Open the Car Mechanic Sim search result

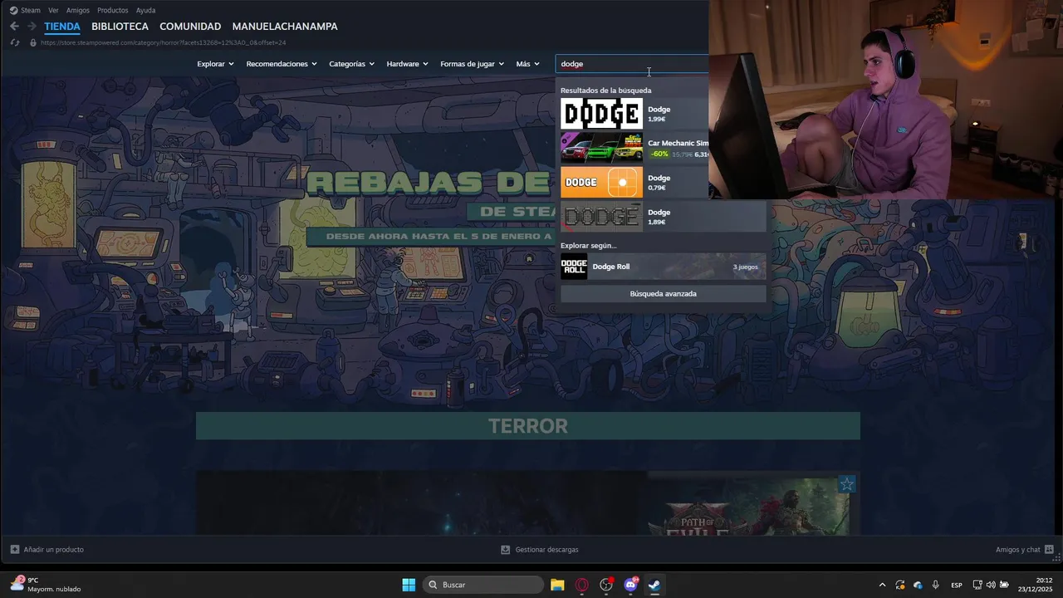[634, 148]
